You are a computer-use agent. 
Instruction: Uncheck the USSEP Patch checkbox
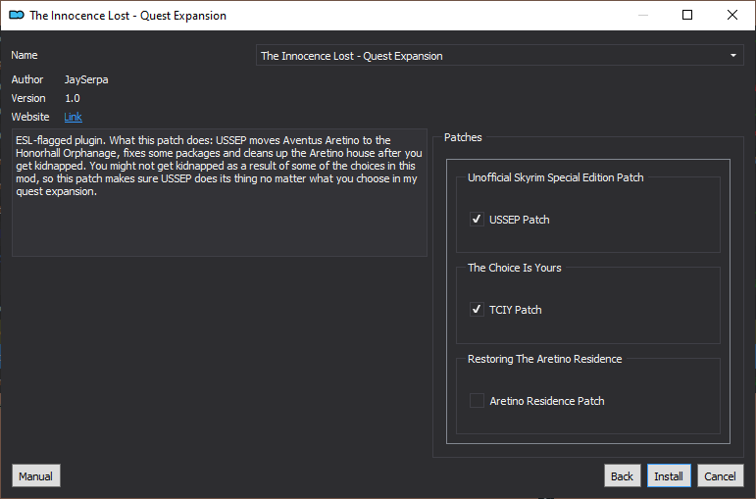click(477, 220)
